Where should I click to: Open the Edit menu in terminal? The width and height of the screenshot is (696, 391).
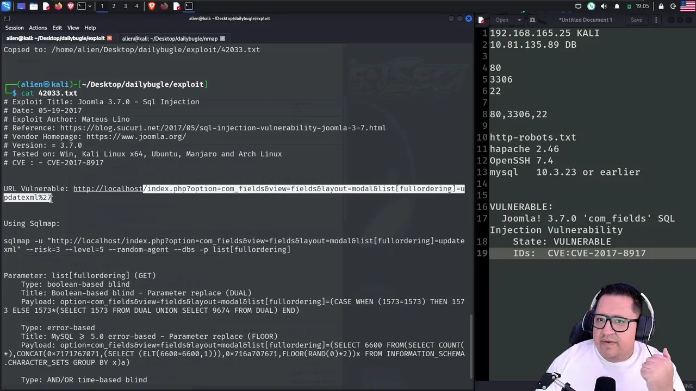57,28
